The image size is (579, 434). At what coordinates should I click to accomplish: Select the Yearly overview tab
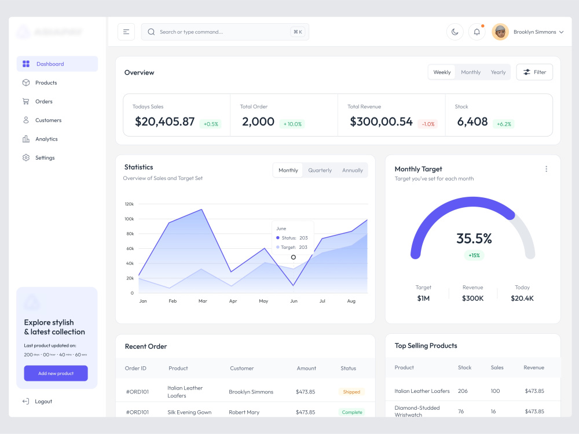tap(498, 72)
